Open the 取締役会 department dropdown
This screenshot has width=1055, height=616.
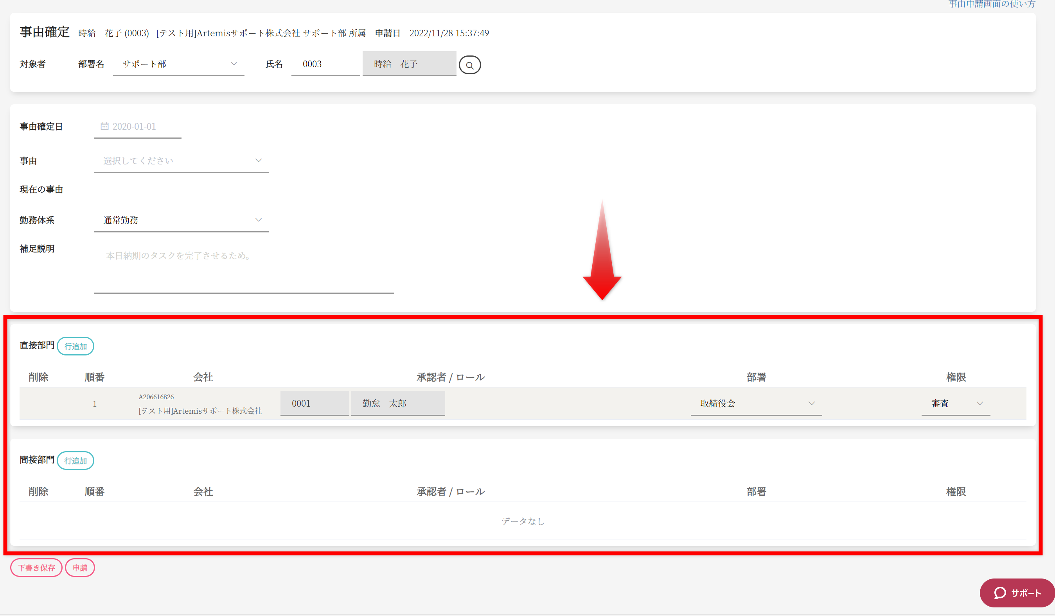(756, 403)
